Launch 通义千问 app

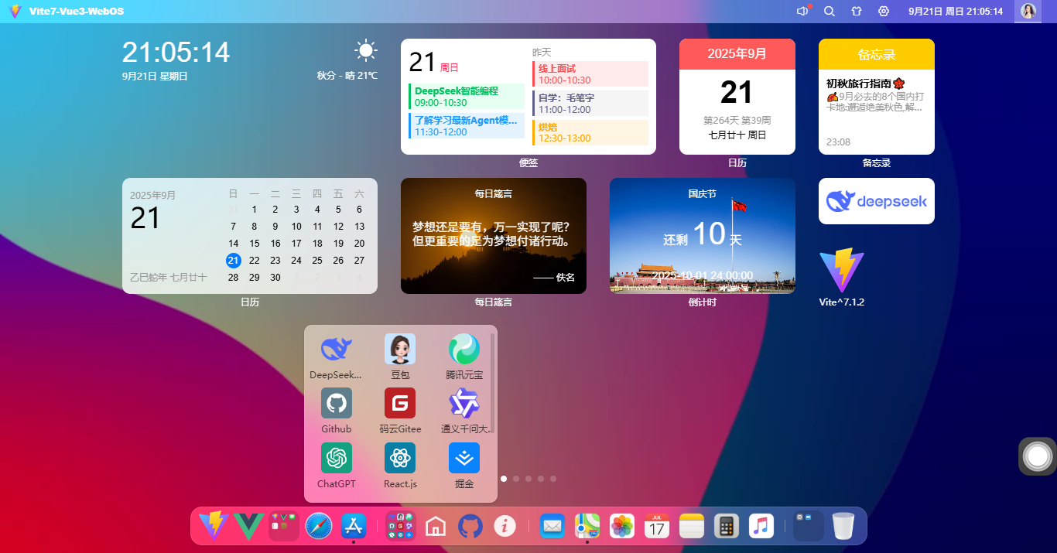coord(464,405)
